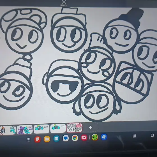Open the Messages chat bubble app
The image size is (157, 157).
[x=66, y=138]
